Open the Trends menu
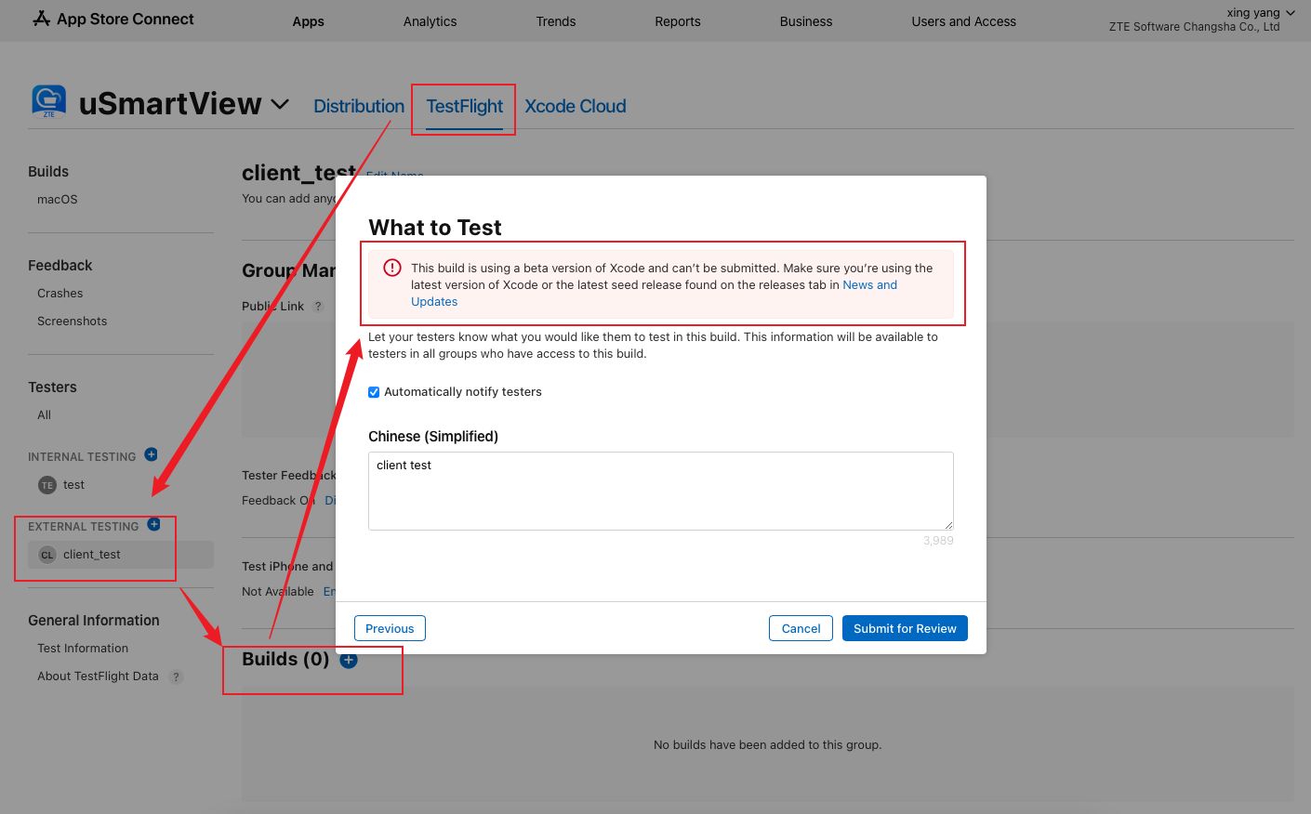 tap(556, 21)
